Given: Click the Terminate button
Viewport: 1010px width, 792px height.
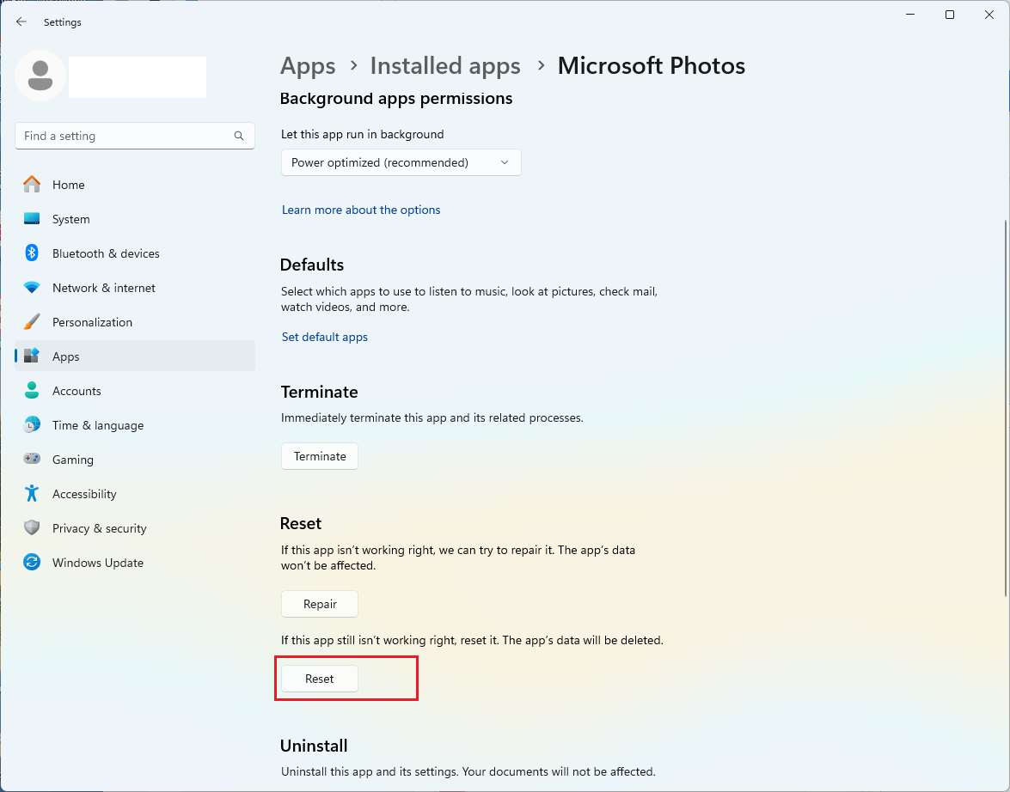Looking at the screenshot, I should (x=320, y=456).
